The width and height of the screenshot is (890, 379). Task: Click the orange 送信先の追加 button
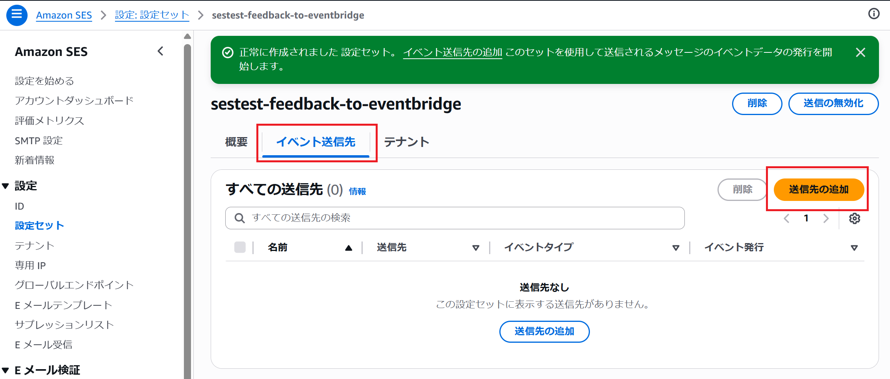819,189
